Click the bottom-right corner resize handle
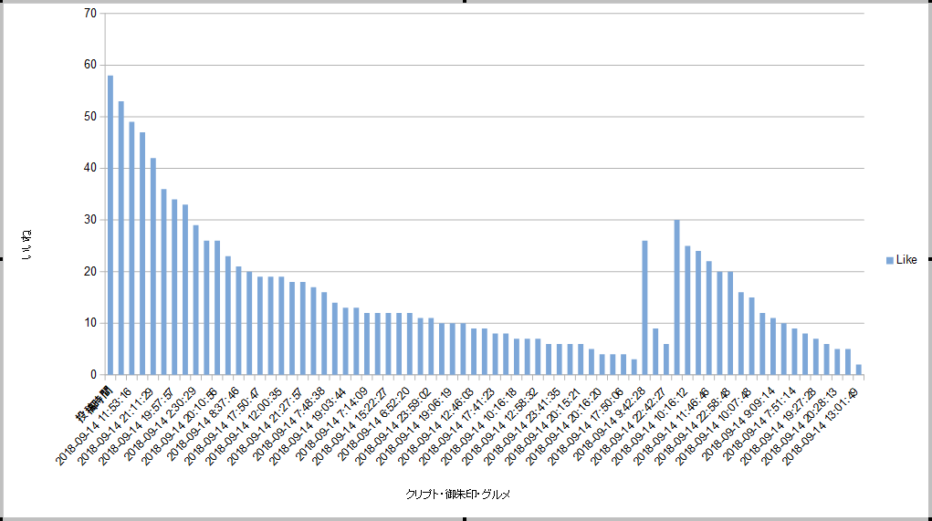The height and width of the screenshot is (521, 932). (x=929, y=518)
